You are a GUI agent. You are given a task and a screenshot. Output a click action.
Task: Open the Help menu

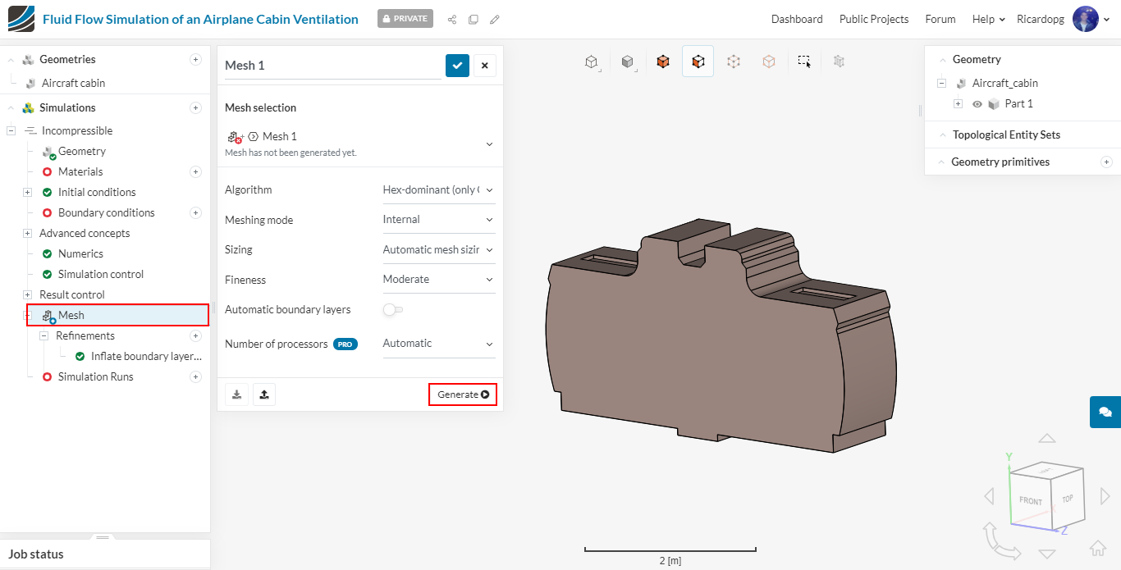988,20
